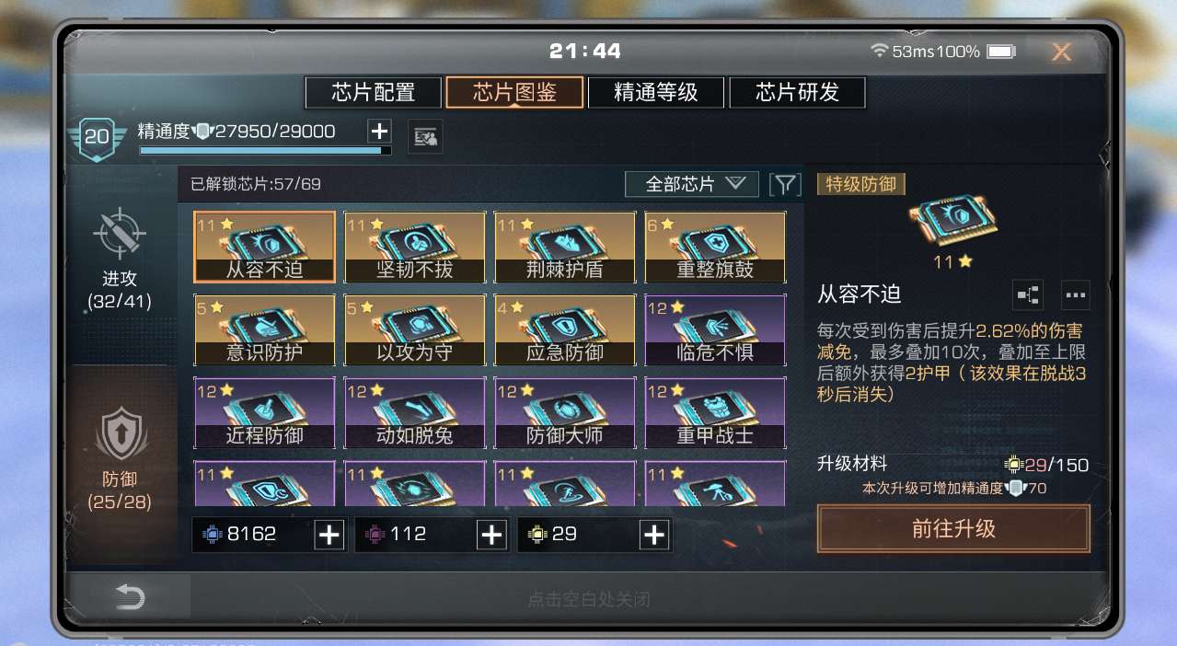
Task: Select the 进攻 (32/41) category
Action: click(120, 258)
